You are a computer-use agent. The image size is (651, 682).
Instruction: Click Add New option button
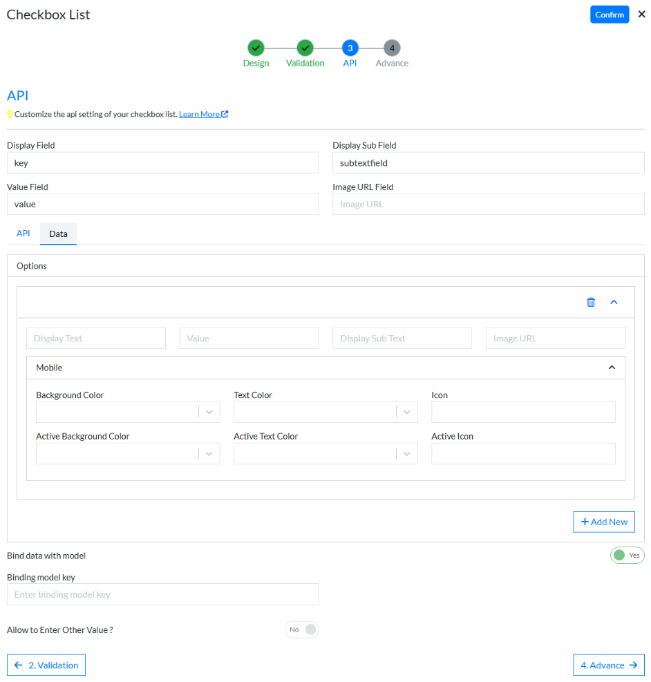click(x=603, y=522)
